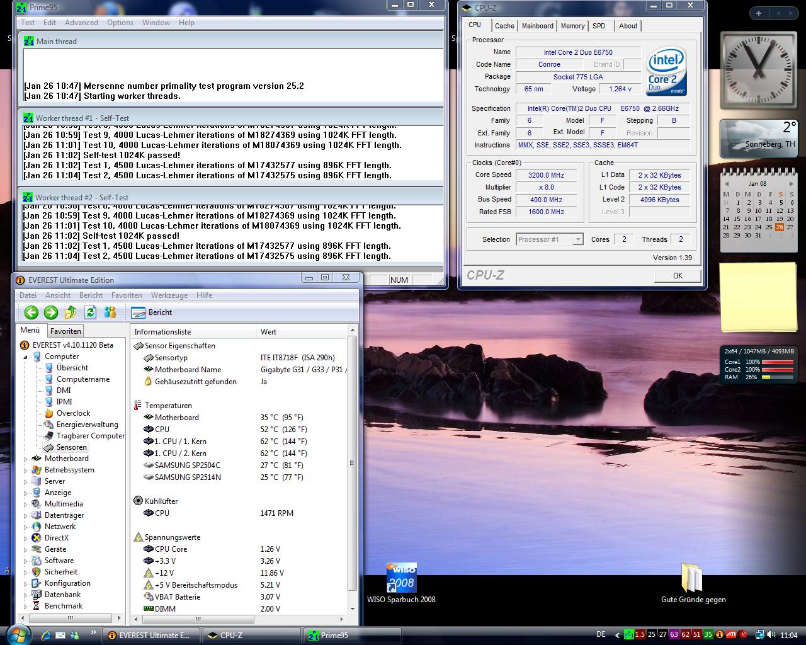Open the Datei menu in EVEREST
The width and height of the screenshot is (806, 645).
pyautogui.click(x=28, y=295)
